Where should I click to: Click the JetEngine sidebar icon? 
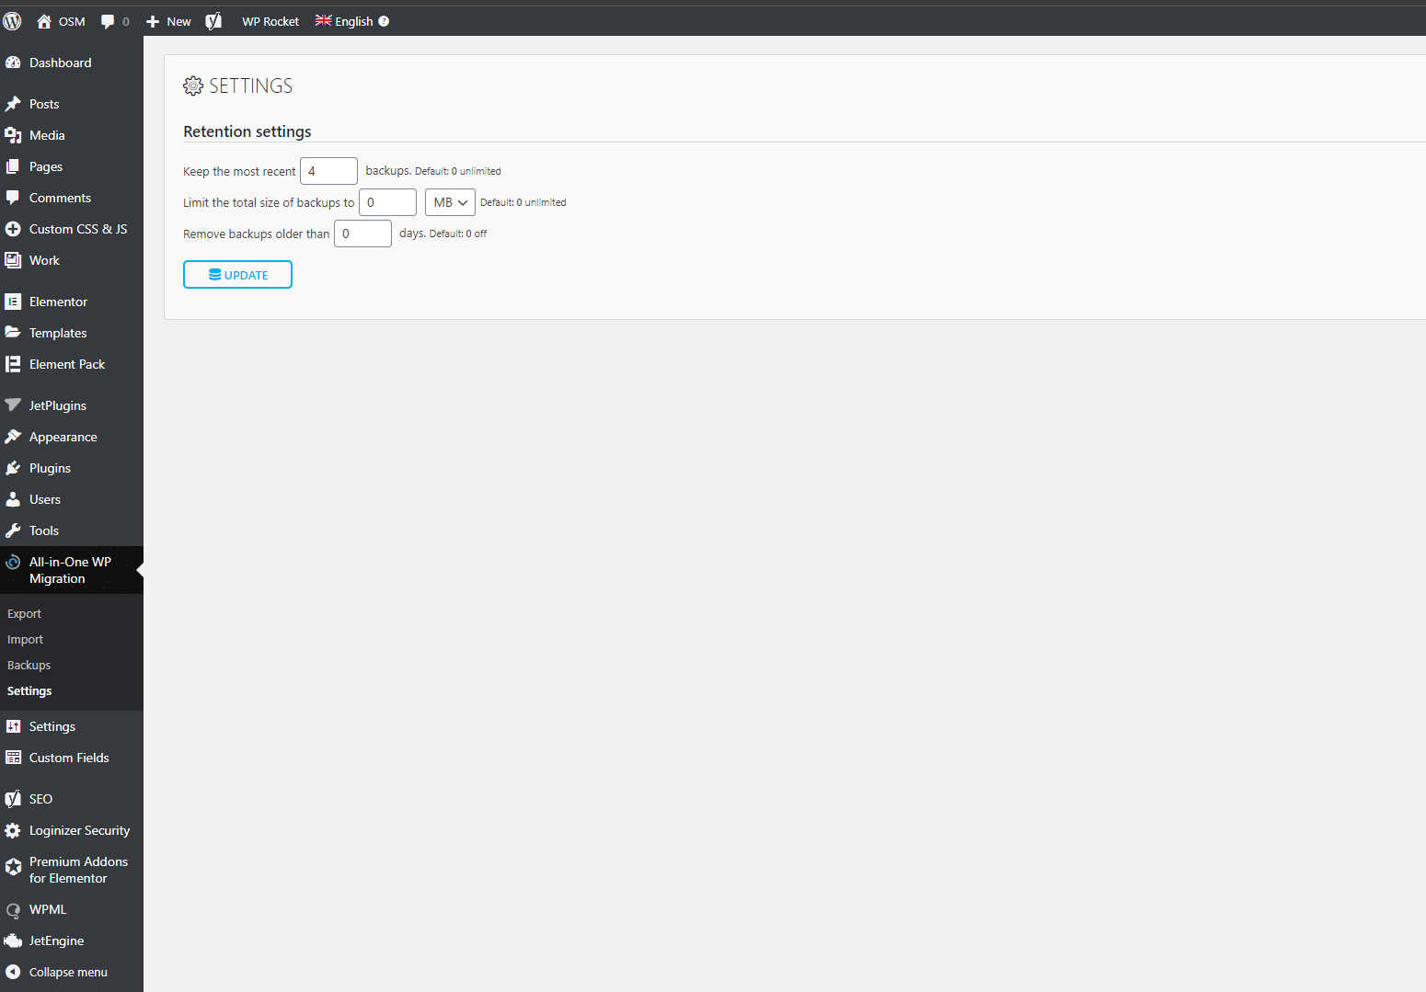[x=13, y=941]
